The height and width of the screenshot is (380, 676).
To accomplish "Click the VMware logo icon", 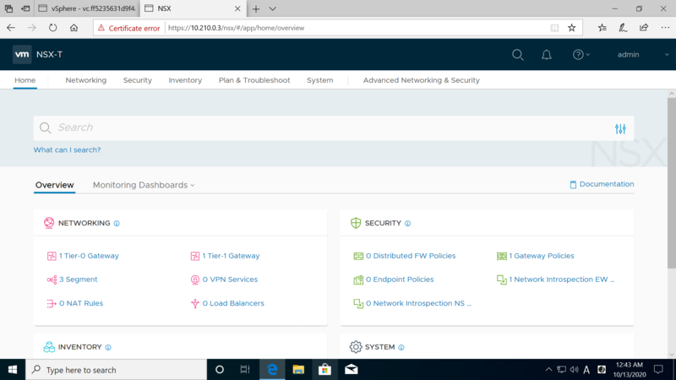I will (23, 55).
